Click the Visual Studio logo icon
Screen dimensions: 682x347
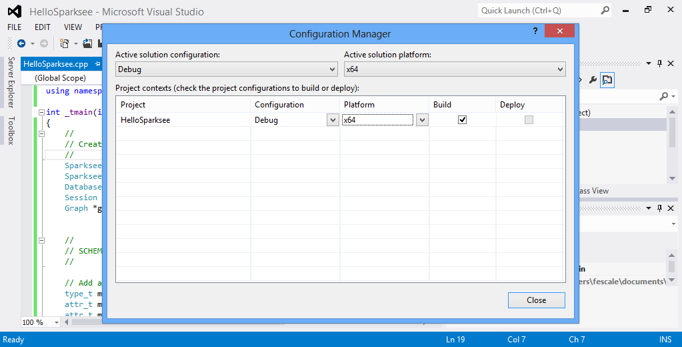tap(15, 11)
